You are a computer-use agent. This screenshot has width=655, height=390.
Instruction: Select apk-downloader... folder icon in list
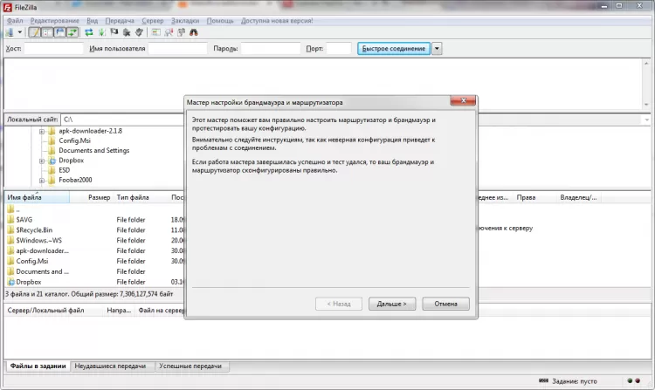(10, 250)
